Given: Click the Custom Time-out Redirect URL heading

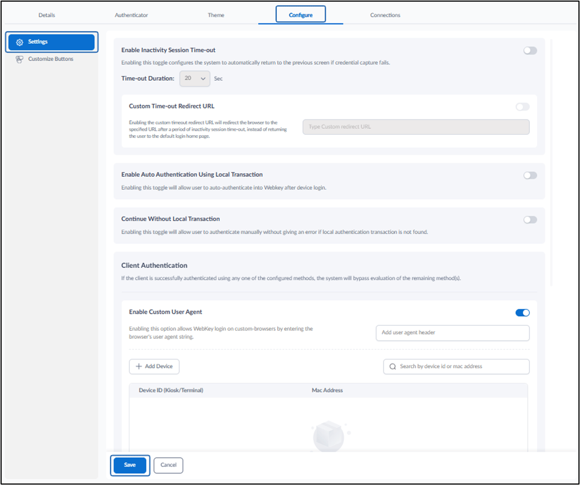Looking at the screenshot, I should [172, 106].
